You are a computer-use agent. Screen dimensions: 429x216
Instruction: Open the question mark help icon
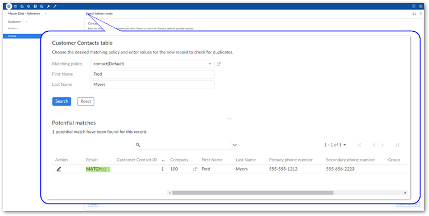(421, 14)
